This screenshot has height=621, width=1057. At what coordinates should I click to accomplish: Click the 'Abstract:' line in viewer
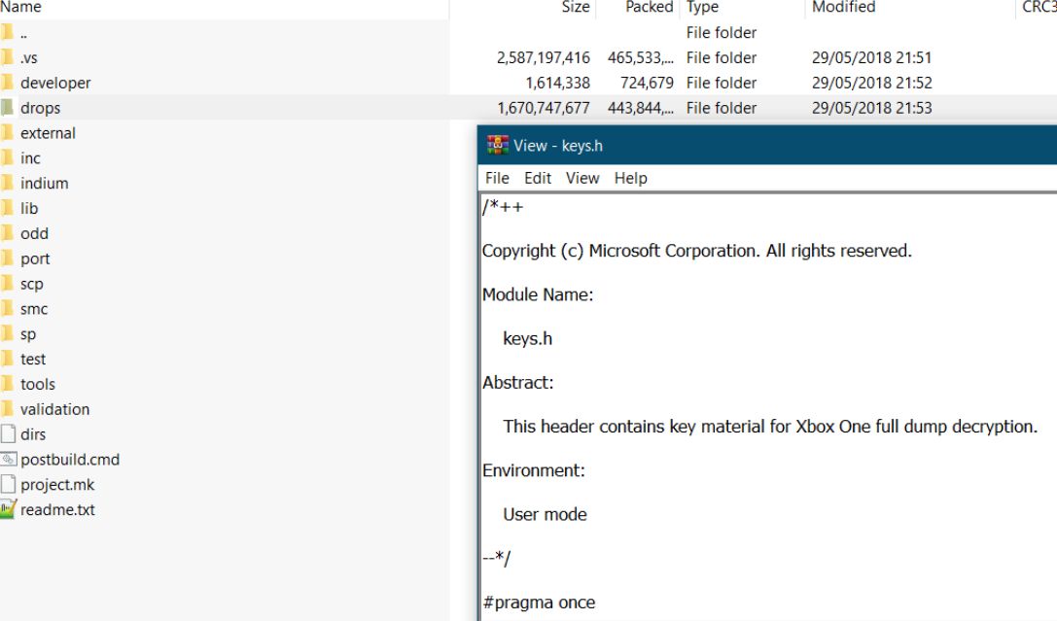[517, 383]
